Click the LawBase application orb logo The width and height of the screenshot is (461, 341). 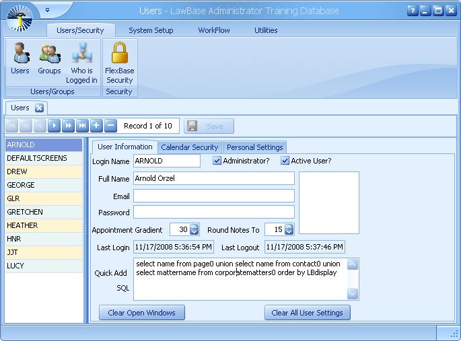click(20, 18)
